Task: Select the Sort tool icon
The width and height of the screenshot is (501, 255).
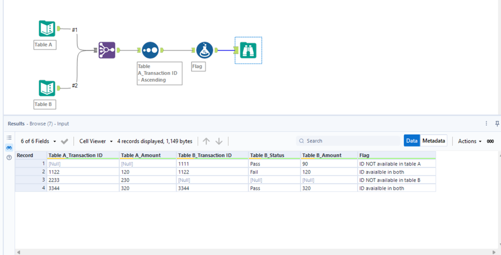Action: 150,50
